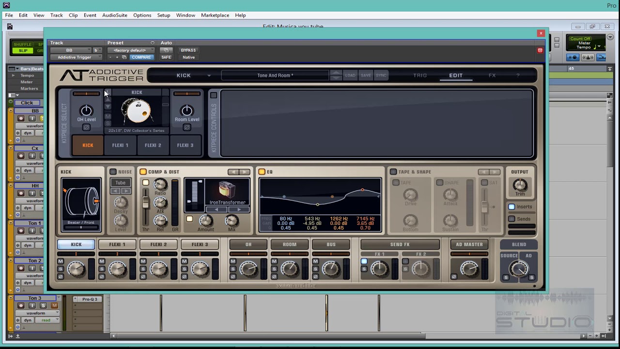
Task: Click the plug-in window target icon
Action: coord(540,50)
